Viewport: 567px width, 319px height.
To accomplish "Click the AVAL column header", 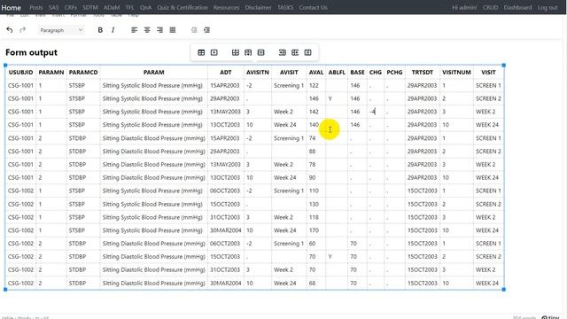I will tap(316, 73).
